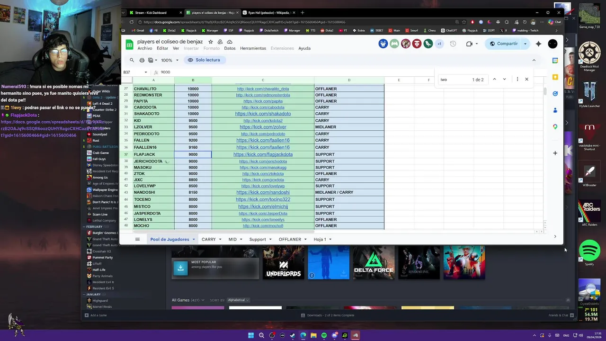Switch to the Support sheet tab
606x341 pixels.
(x=258, y=239)
